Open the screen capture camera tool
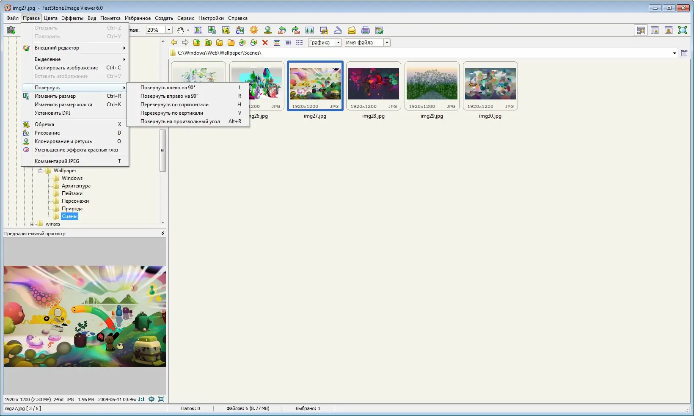 tap(11, 30)
